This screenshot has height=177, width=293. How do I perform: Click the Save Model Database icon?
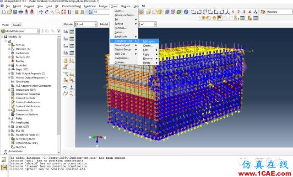[15, 12]
